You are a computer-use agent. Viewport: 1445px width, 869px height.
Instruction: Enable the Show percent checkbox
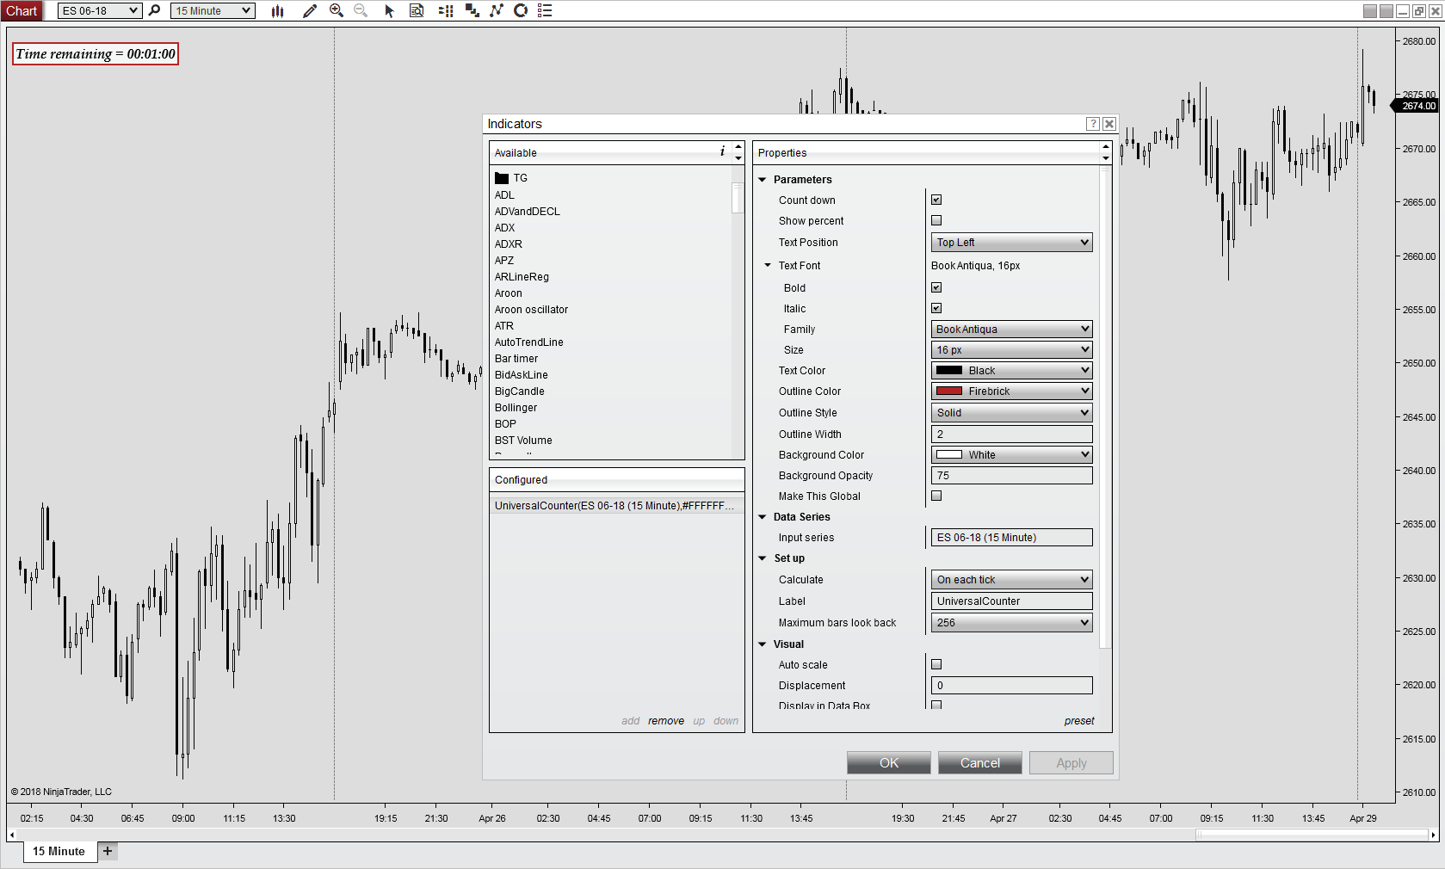tap(936, 220)
